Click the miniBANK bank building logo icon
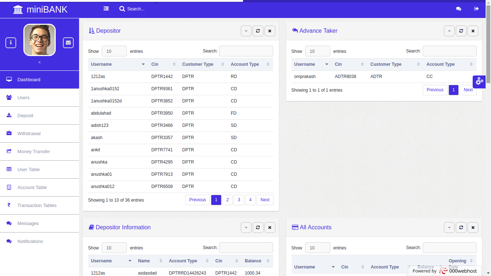This screenshot has width=491, height=276. click(x=18, y=9)
